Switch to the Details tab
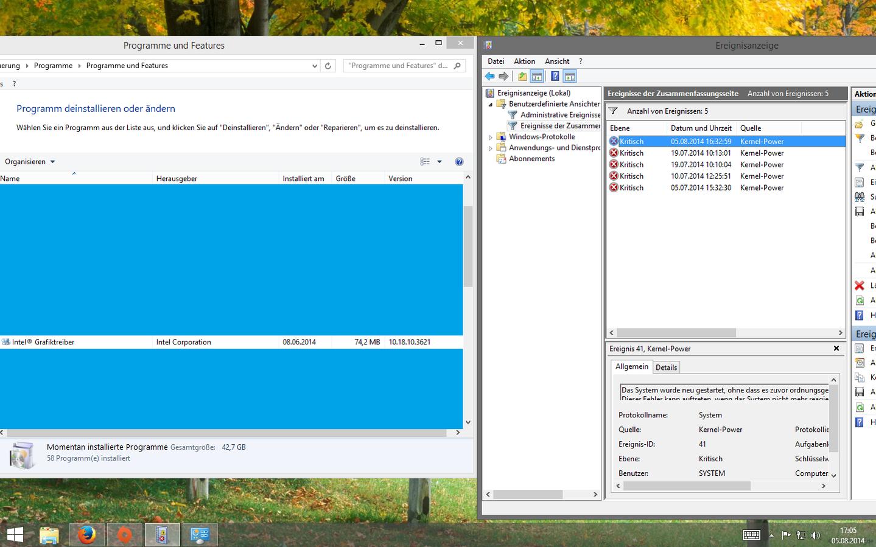The image size is (876, 547). (666, 368)
